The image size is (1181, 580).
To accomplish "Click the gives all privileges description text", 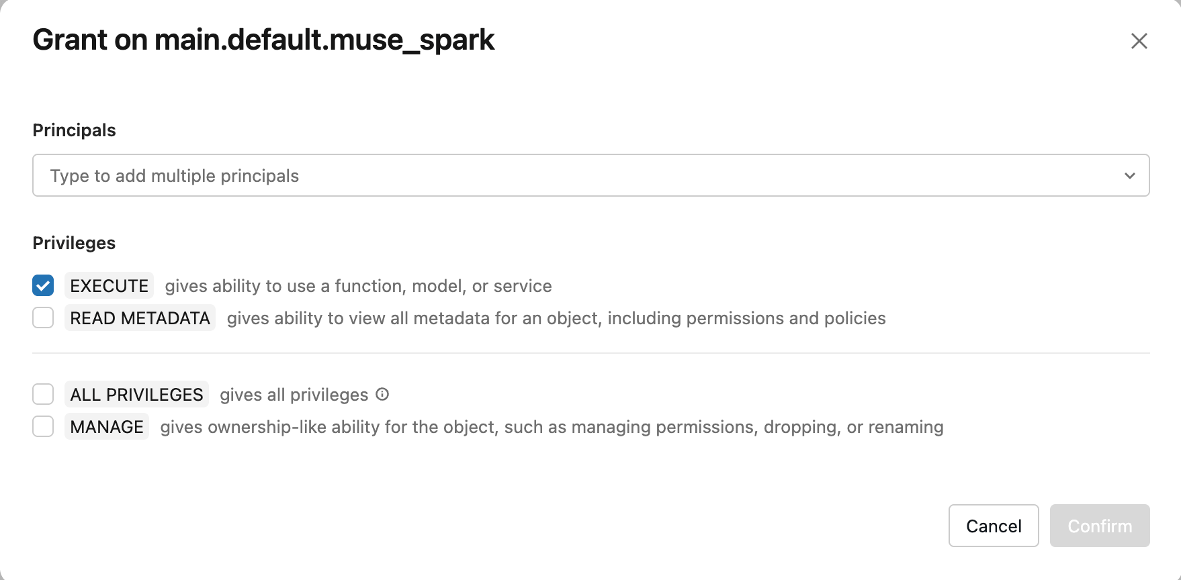I will 294,395.
